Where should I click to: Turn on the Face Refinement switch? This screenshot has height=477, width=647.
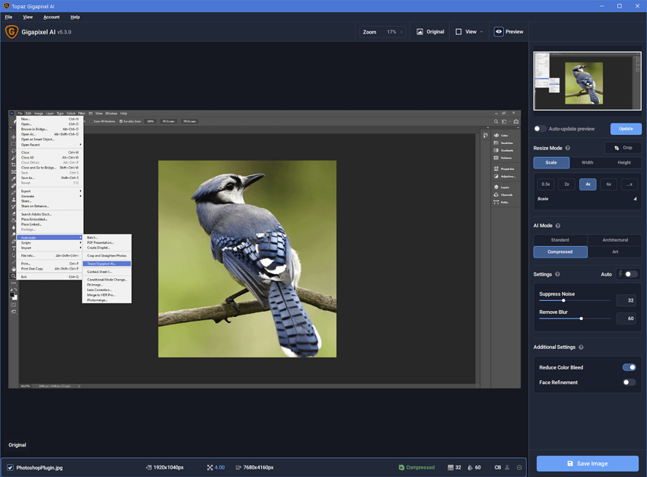pos(629,383)
